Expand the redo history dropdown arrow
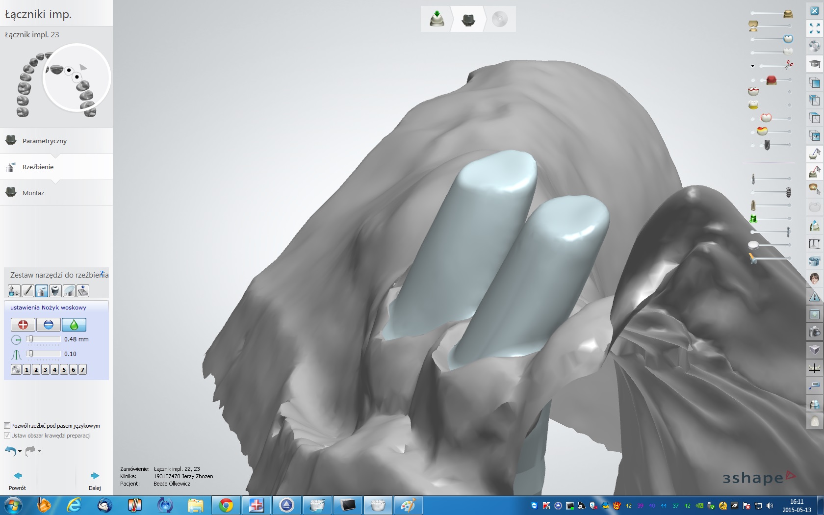The width and height of the screenshot is (824, 515). coord(39,451)
